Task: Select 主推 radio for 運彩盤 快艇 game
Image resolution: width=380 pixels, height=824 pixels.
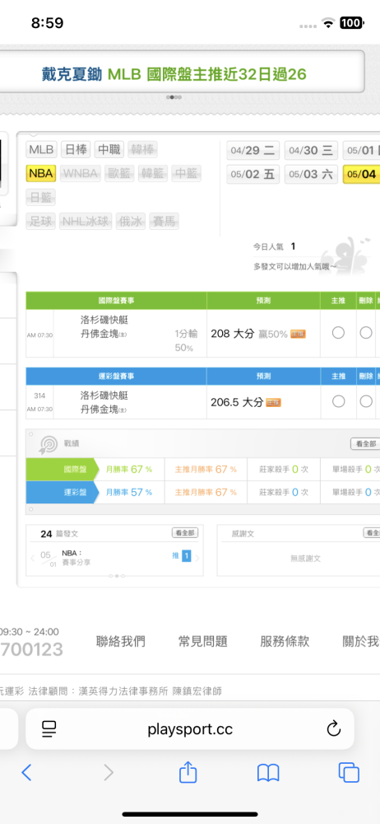Action: (x=339, y=401)
